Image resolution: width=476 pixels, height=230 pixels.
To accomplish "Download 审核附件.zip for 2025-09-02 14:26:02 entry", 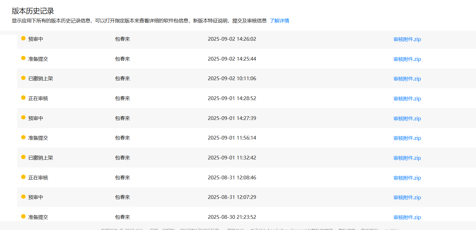I will point(407,39).
